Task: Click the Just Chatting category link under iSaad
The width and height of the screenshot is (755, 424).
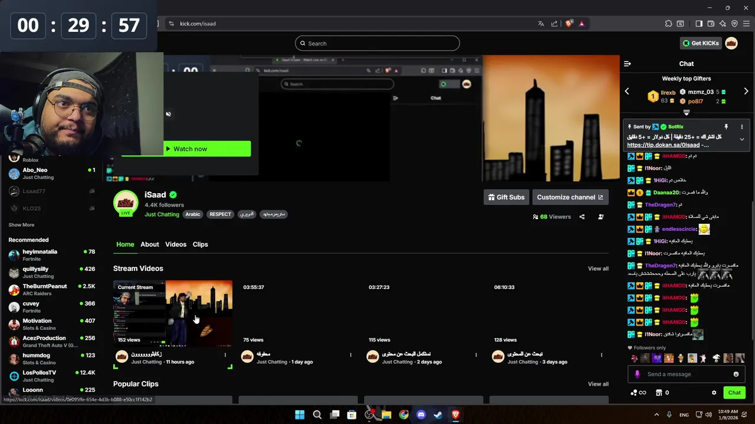Action: tap(162, 214)
